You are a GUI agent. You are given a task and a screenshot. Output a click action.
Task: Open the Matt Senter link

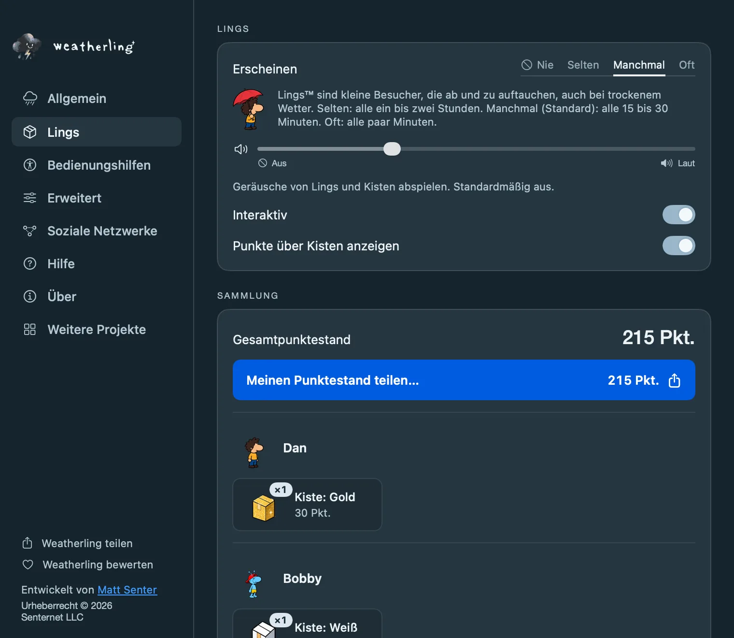point(127,590)
